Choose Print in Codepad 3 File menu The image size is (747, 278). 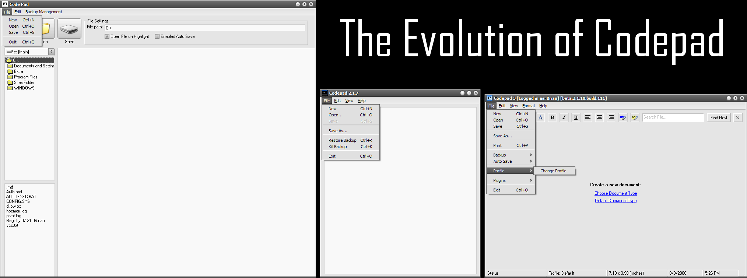[x=511, y=145]
